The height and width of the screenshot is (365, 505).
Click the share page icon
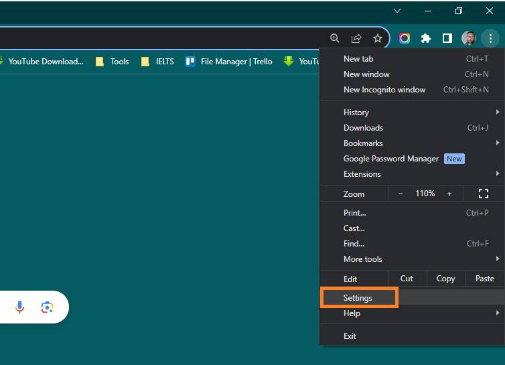click(x=356, y=39)
